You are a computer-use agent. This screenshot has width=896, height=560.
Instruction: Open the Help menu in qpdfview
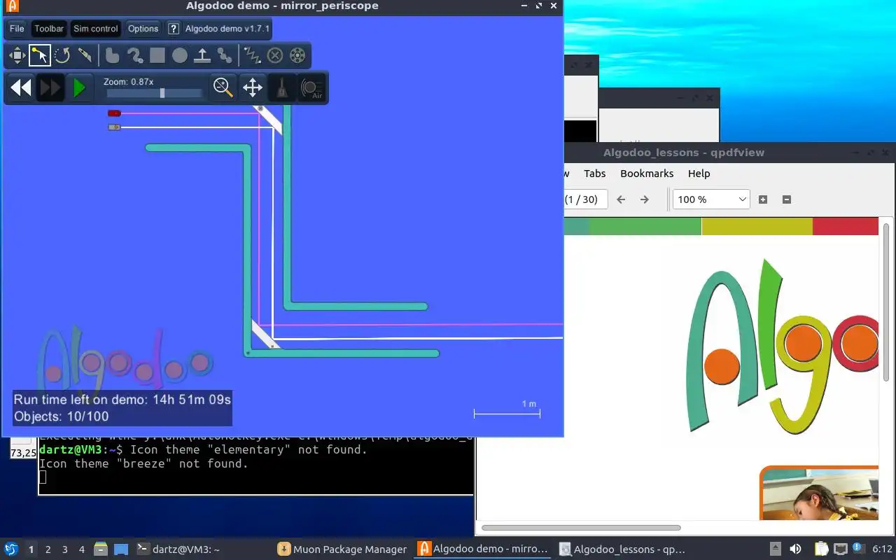click(x=699, y=174)
